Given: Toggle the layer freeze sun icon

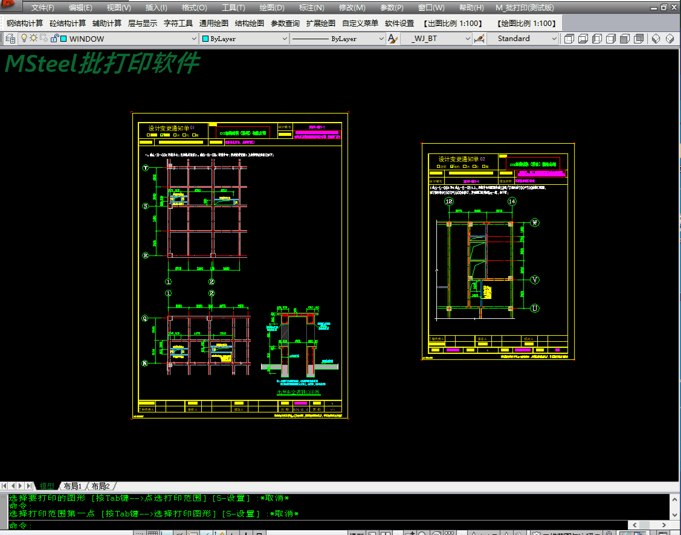Looking at the screenshot, I should pyautogui.click(x=33, y=38).
